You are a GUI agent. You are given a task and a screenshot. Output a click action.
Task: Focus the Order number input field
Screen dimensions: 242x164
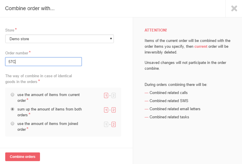pos(43,62)
